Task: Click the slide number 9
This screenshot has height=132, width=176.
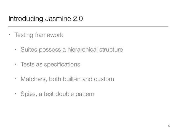Action: pos(169,126)
